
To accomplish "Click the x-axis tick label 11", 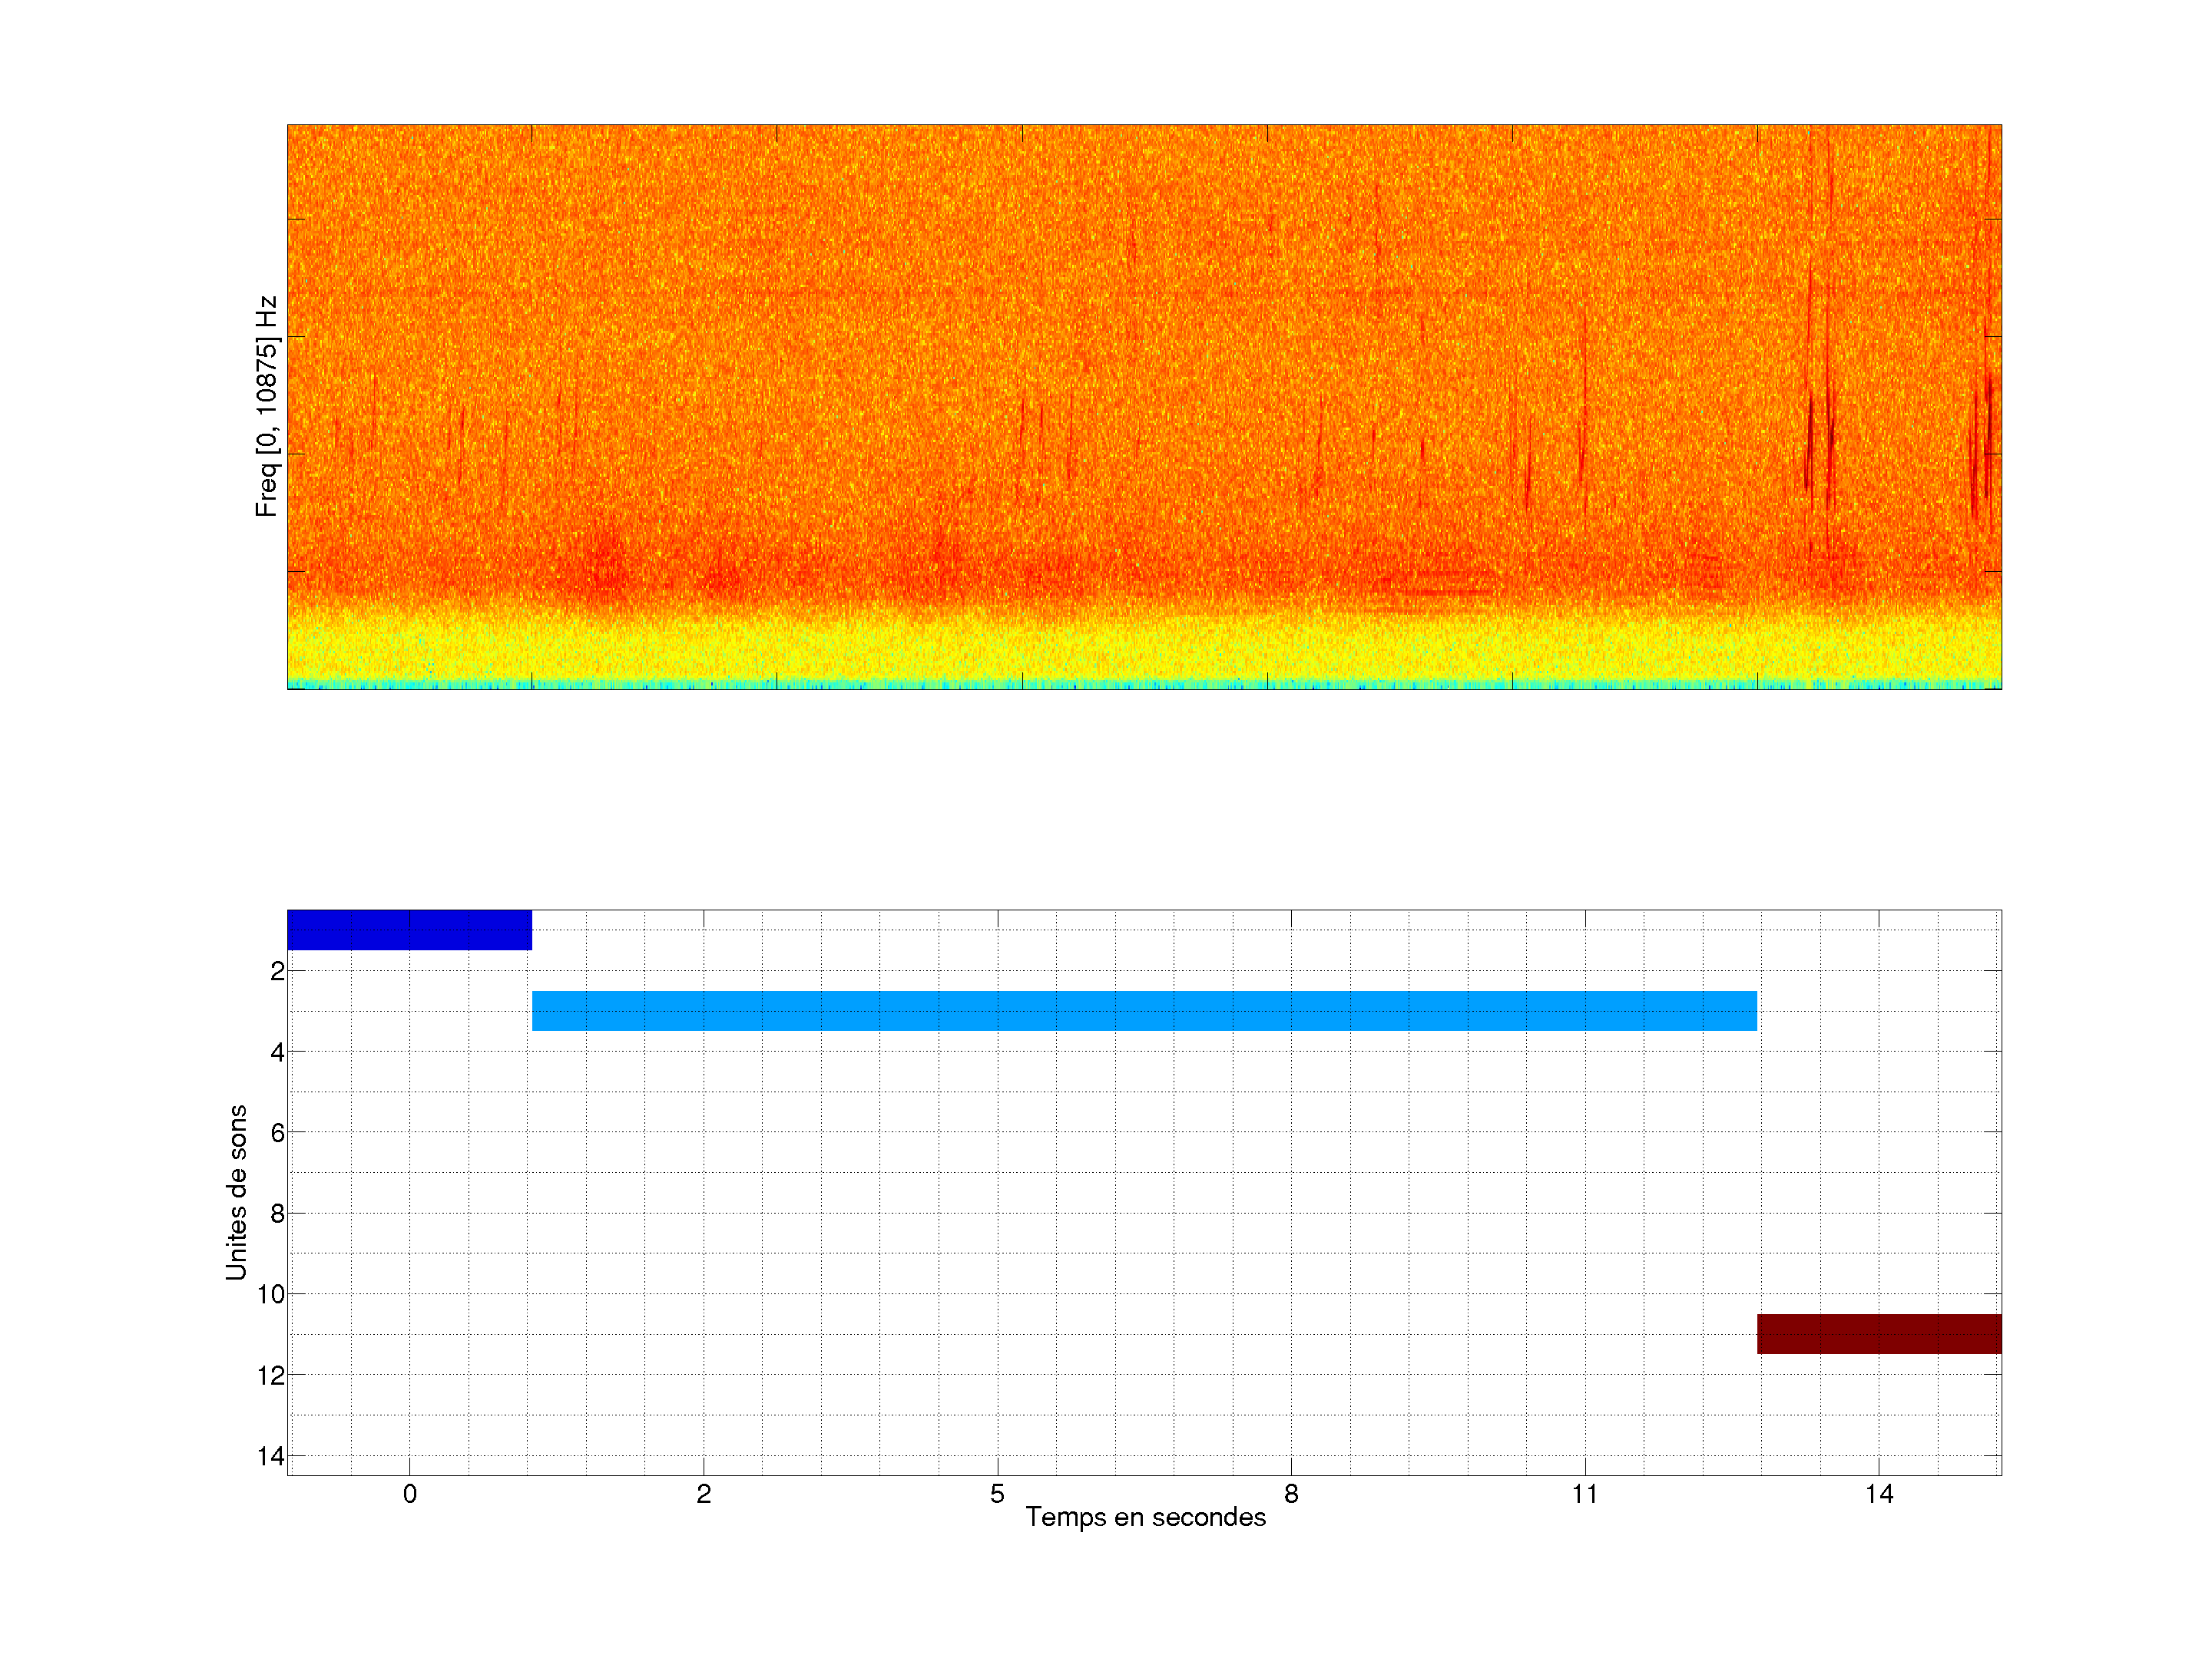I will point(1584,1494).
